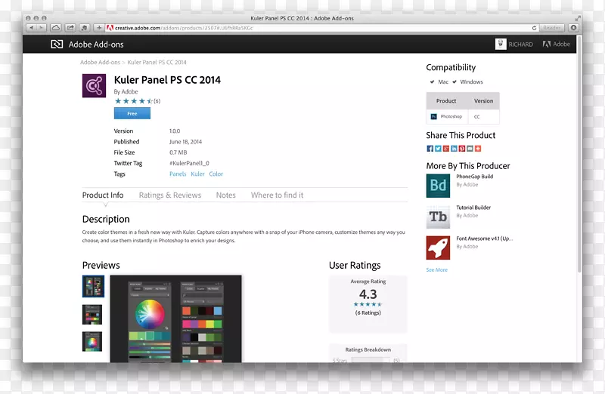Screen dimensions: 605x394
Task: Click the Kuler Panel product icon
Action: tap(94, 85)
